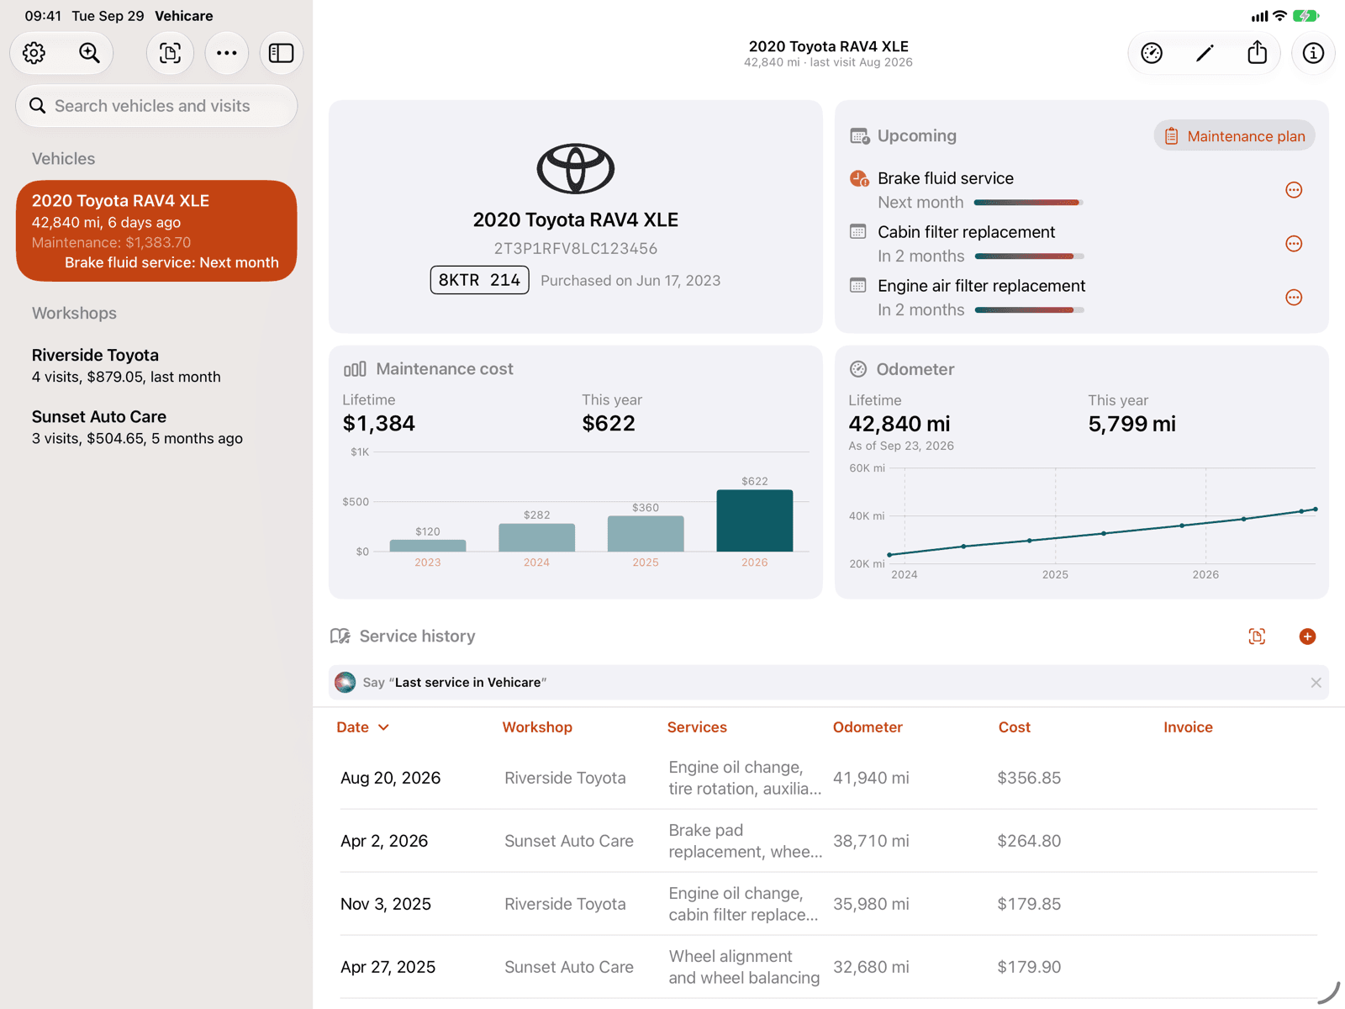
Task: Tap the Toyota logo on vehicle card
Action: [576, 168]
